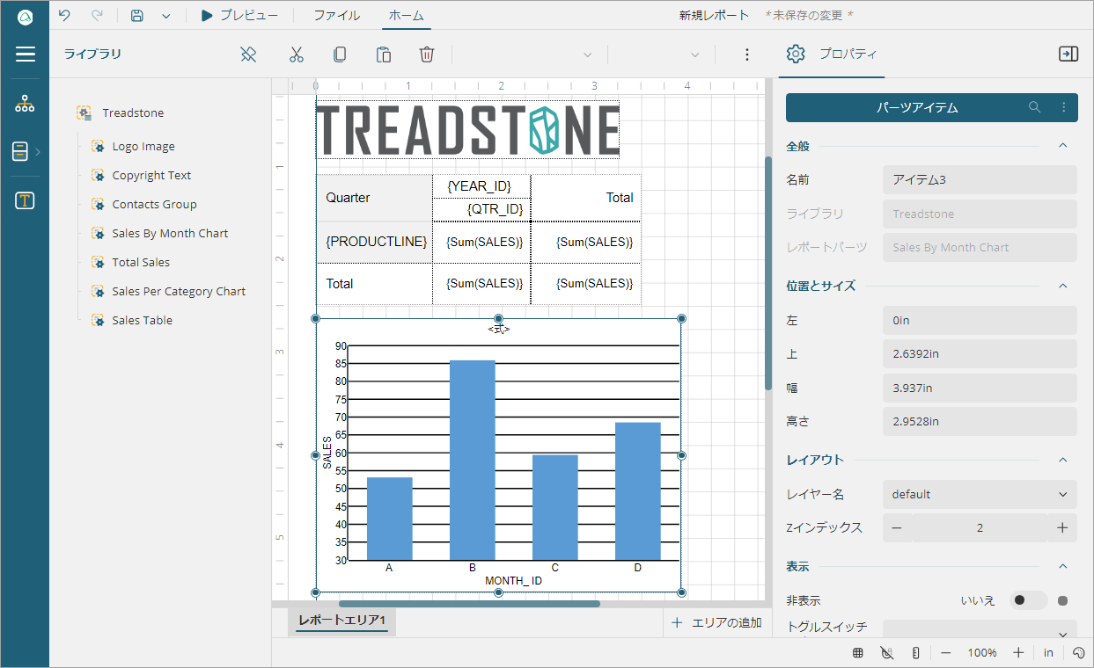Increase the Zインデックス value
The height and width of the screenshot is (668, 1094).
click(1062, 528)
